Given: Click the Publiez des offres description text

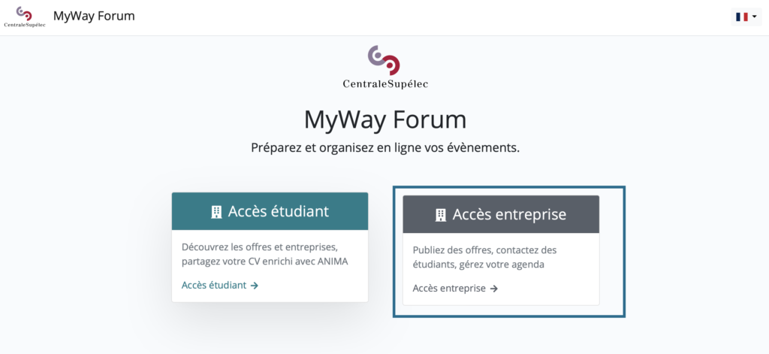Looking at the screenshot, I should click(485, 257).
